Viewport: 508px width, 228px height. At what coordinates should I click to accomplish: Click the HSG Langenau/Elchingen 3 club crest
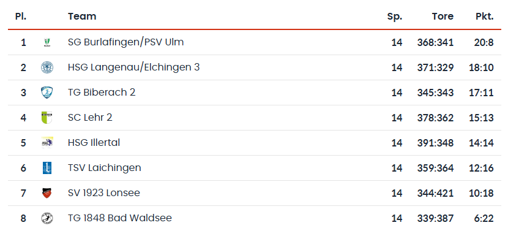[x=47, y=67]
